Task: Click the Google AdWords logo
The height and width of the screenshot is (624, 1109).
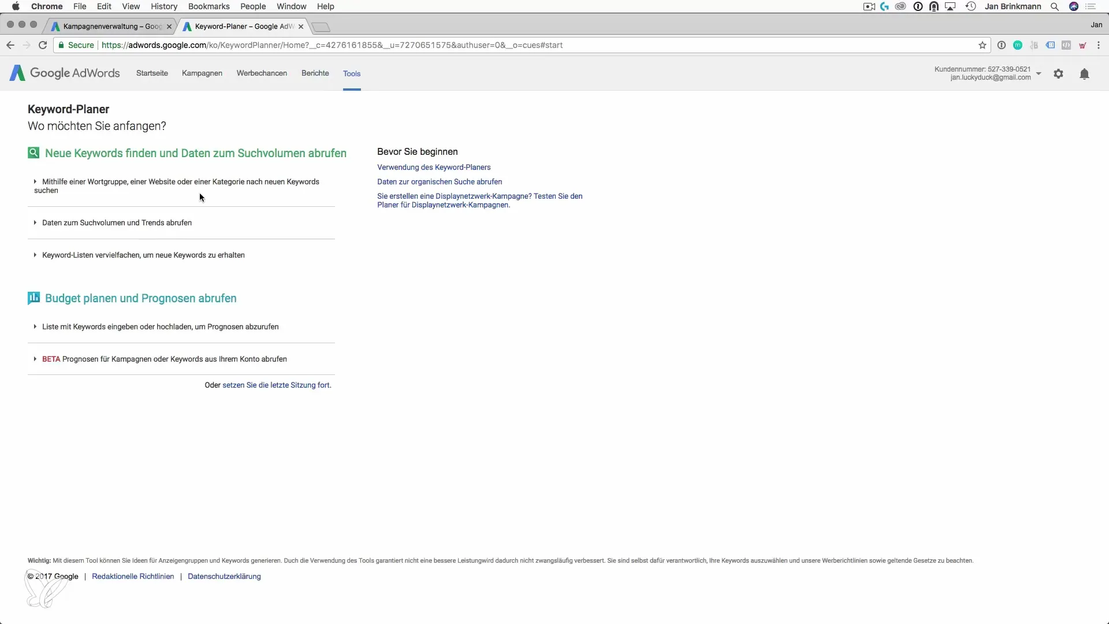Action: pyautogui.click(x=65, y=73)
